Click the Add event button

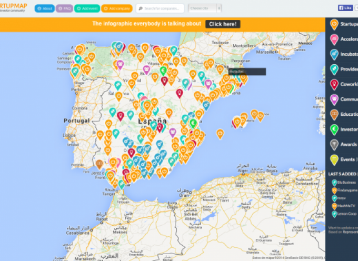[87, 8]
